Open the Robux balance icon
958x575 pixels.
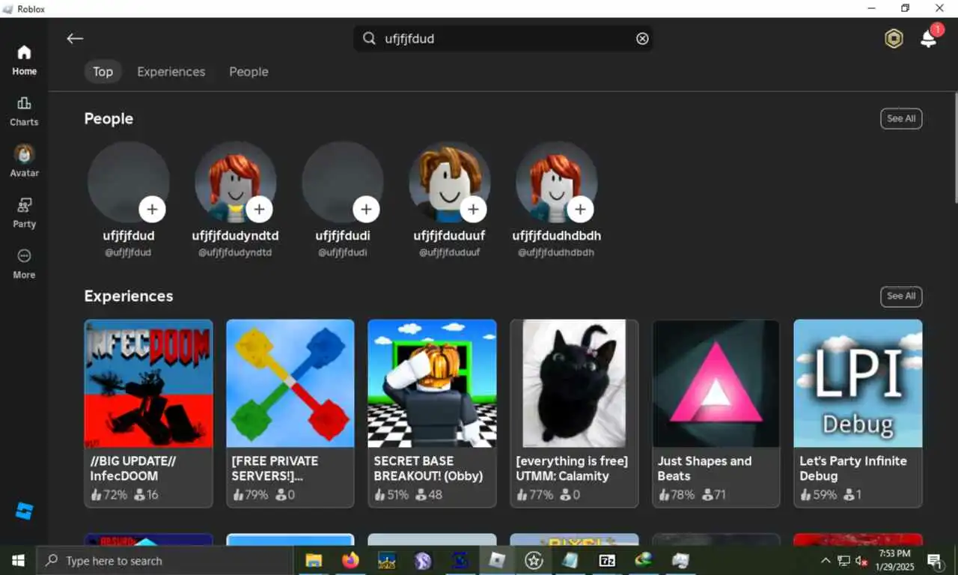tap(894, 39)
